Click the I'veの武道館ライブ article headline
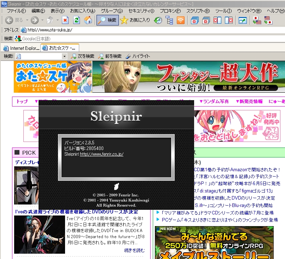Screen dimensions: 285x259 [77, 212]
